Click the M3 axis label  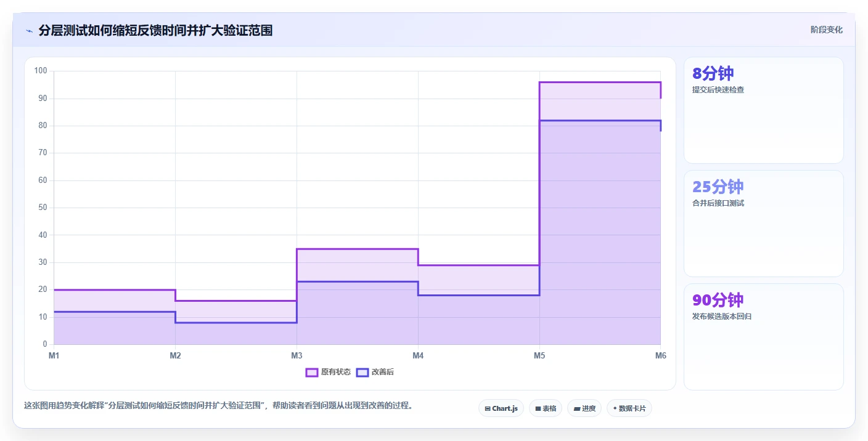coord(297,355)
